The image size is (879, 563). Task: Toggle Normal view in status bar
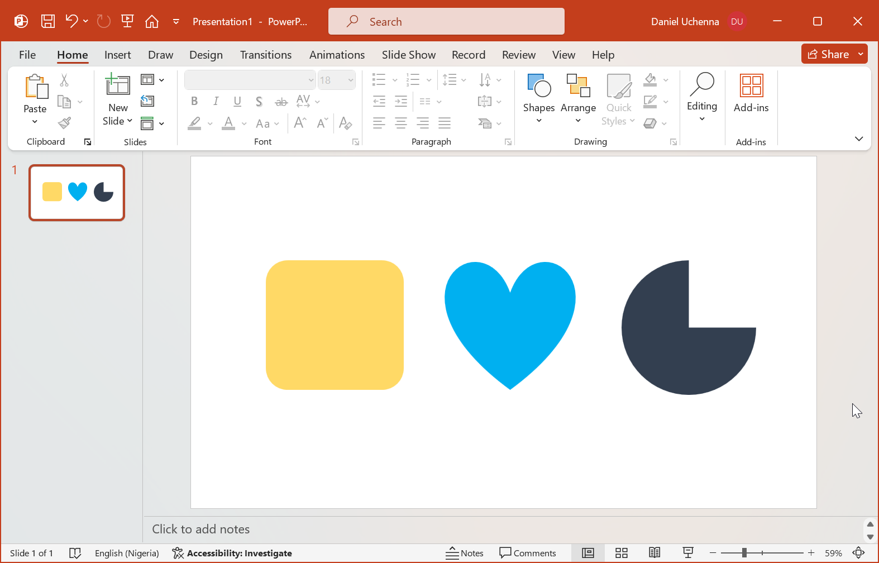587,553
